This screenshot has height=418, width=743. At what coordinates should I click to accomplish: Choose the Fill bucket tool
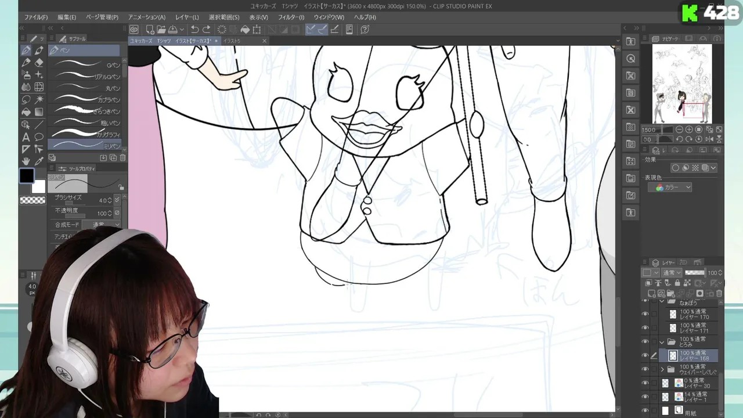tap(26, 111)
